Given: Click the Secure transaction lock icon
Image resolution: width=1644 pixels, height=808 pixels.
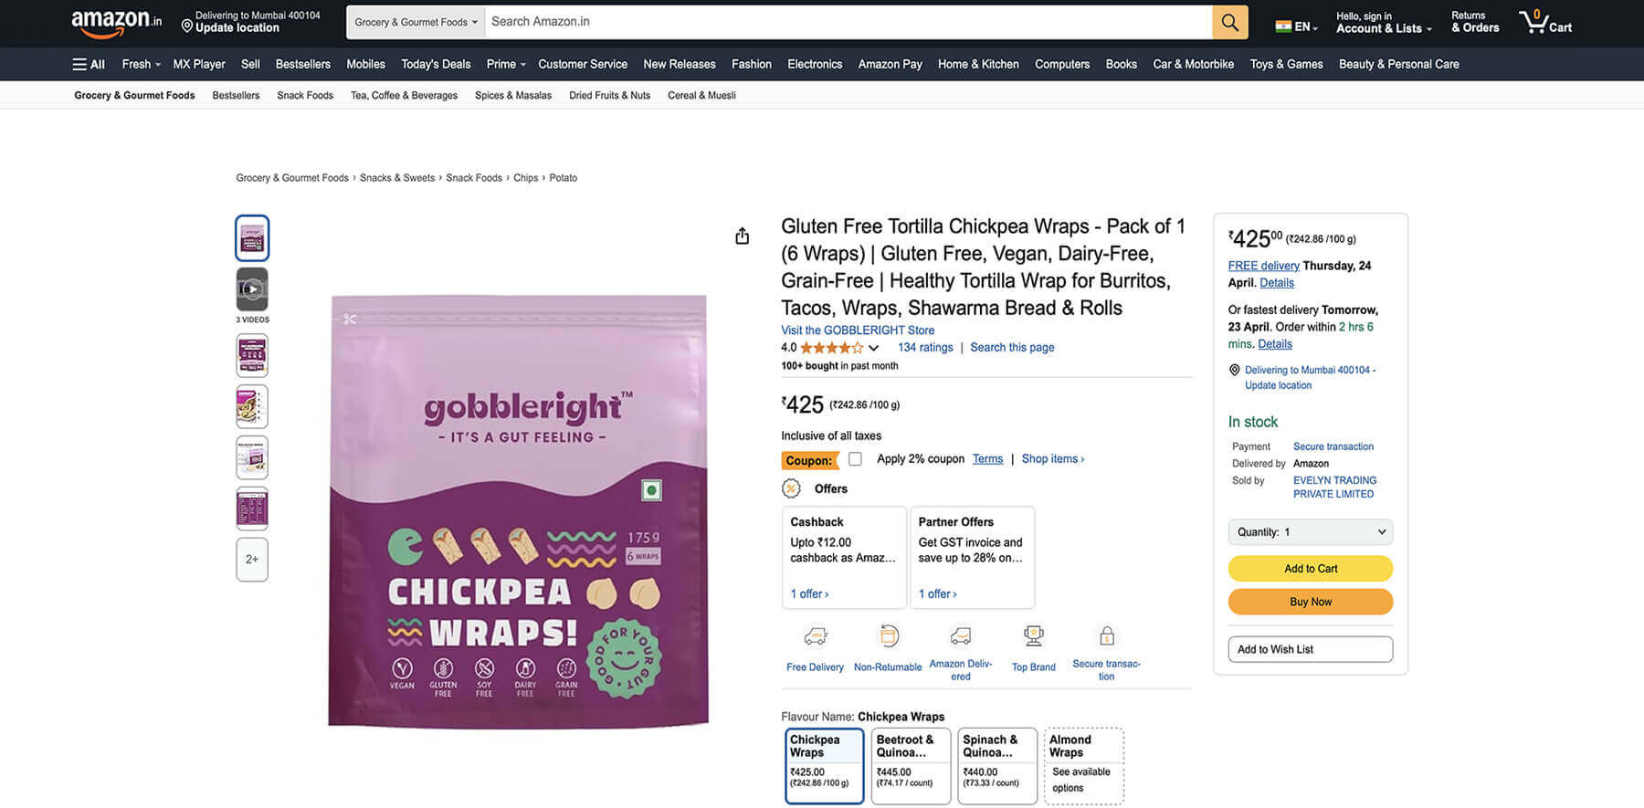Looking at the screenshot, I should point(1106,636).
